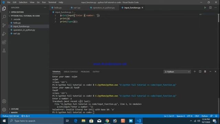Click the Windows search box
The image size is (220, 124).
[x=36, y=121]
